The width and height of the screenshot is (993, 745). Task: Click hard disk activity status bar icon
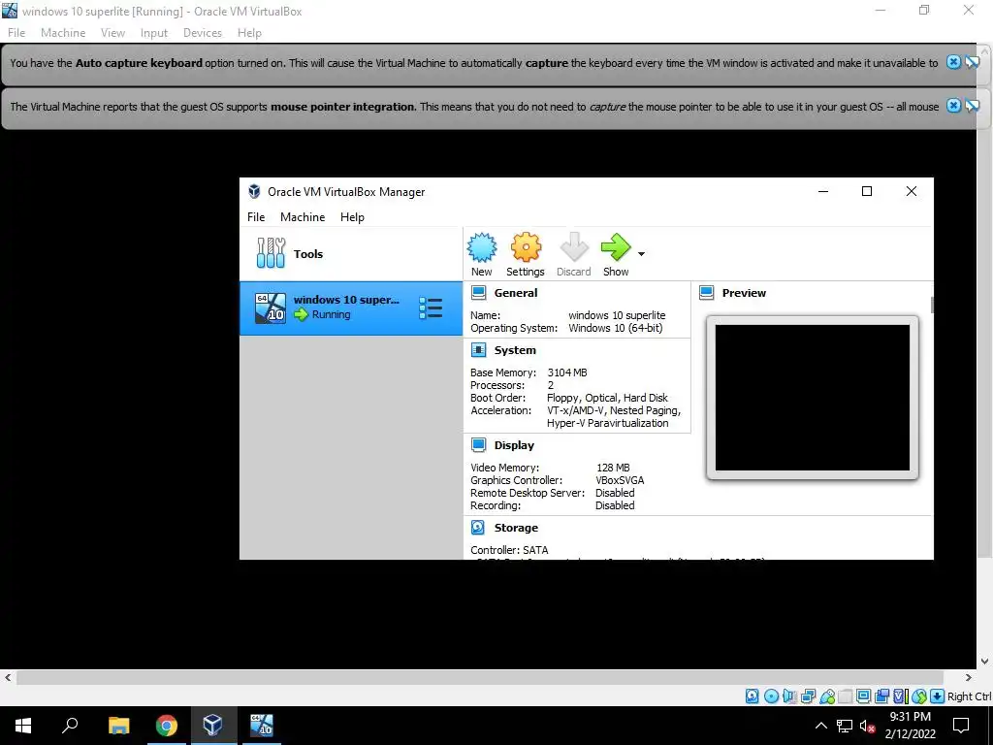(x=753, y=696)
